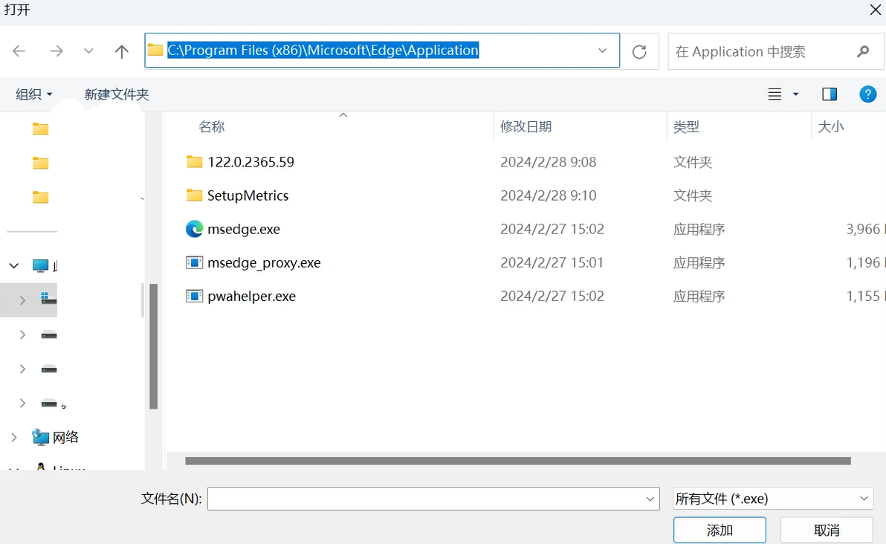The image size is (886, 544).
Task: Click date 2024/2/28 9:10 cell
Action: pos(548,195)
